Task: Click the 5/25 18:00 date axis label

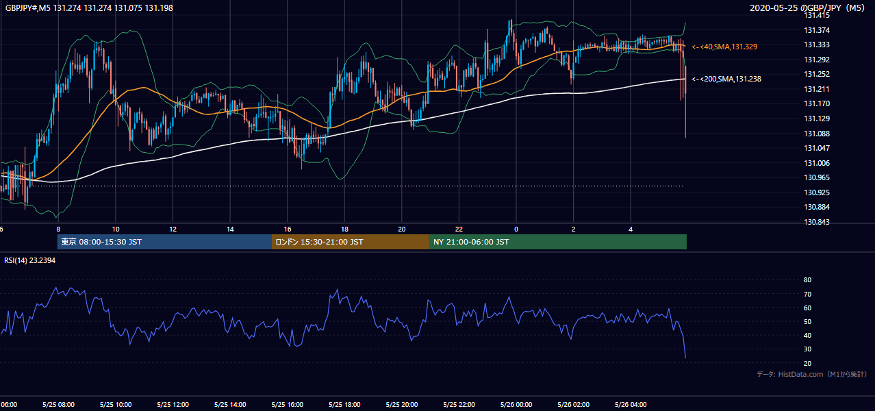Action: tap(344, 405)
